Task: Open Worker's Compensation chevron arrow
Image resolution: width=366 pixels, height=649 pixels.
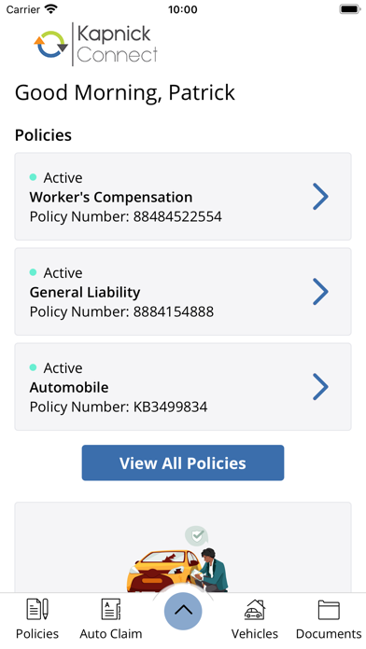Action: (x=320, y=197)
